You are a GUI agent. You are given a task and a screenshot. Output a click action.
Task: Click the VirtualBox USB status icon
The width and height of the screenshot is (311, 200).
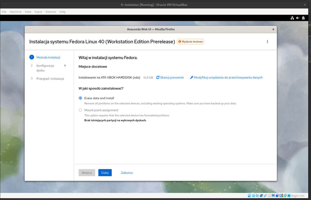tap(265, 196)
